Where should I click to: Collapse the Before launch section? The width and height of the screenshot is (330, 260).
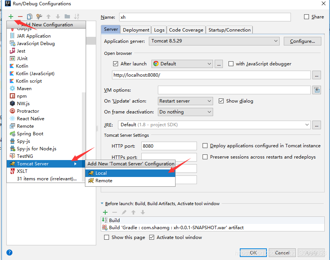click(x=102, y=203)
